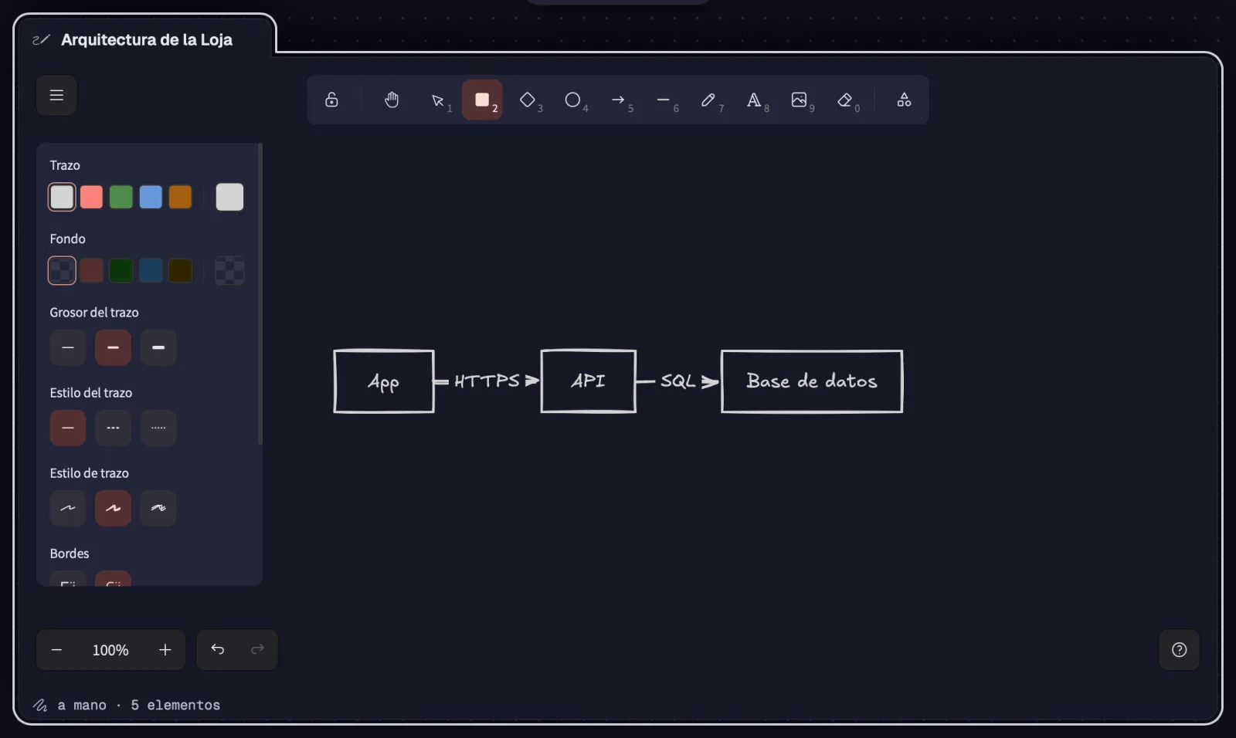The image size is (1236, 738).
Task: Select the Arrow tool
Action: [618, 100]
